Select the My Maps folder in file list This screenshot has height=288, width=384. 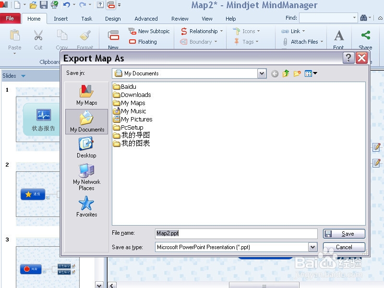coord(129,103)
